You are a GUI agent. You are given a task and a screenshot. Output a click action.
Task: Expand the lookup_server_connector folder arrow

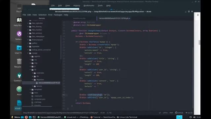pyautogui.click(x=28, y=50)
